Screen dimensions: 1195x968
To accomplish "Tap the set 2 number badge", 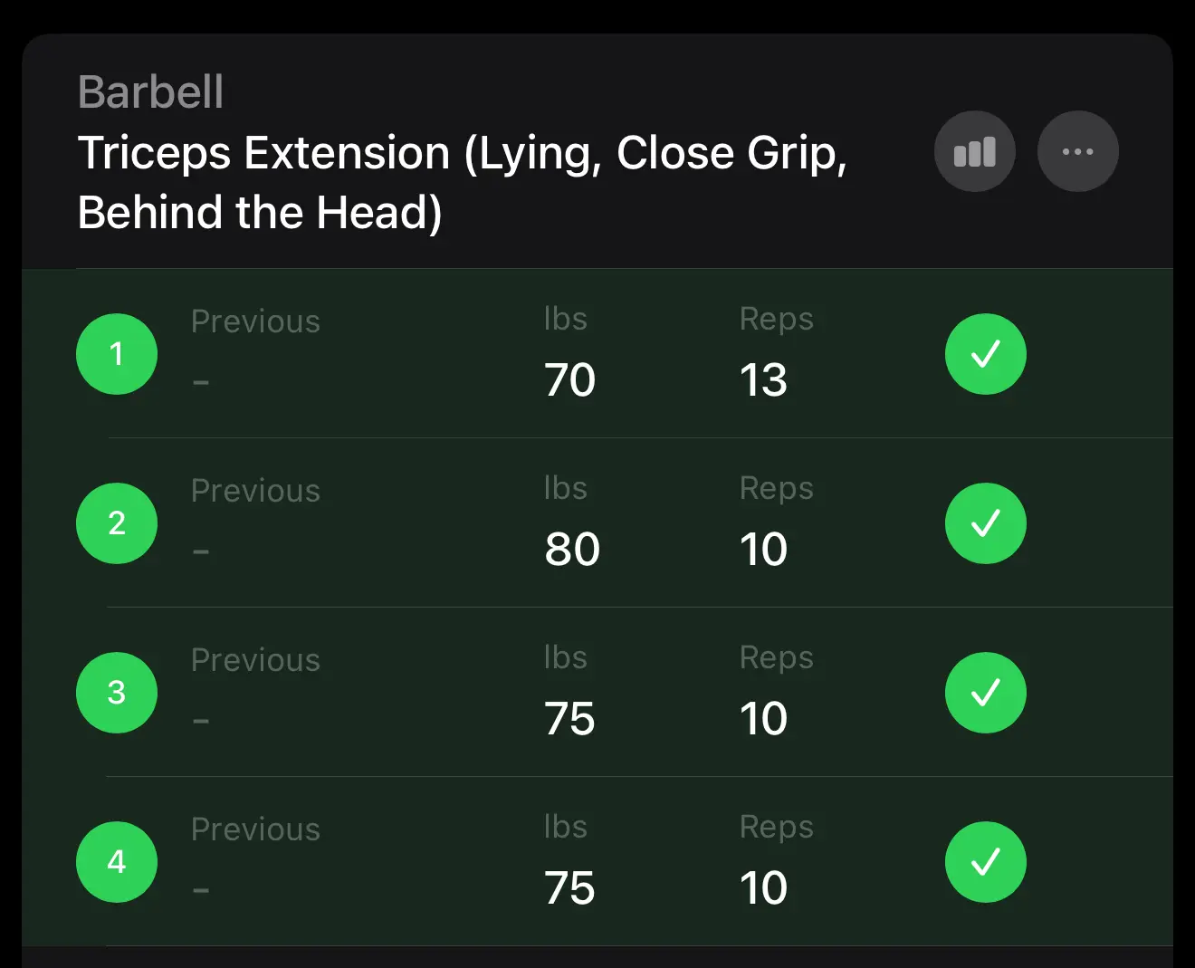I will click(117, 523).
